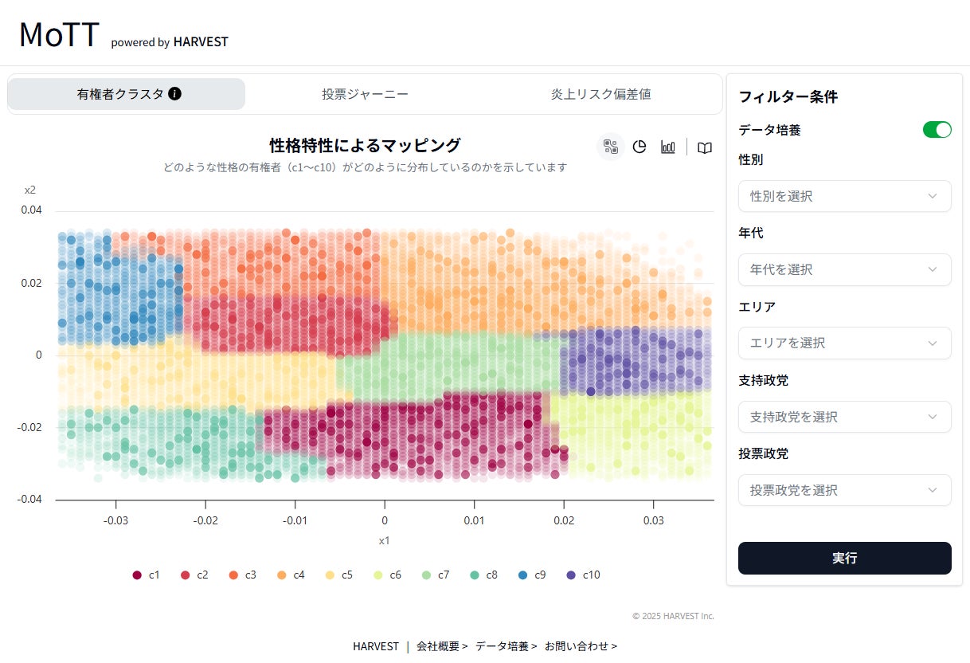Hide the c7 series via legend
The image size is (970, 663).
(427, 575)
